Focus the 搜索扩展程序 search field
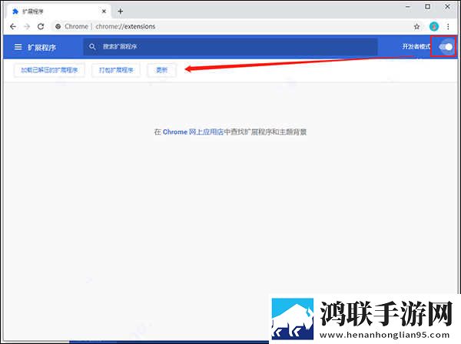The height and width of the screenshot is (344, 461). (230, 46)
